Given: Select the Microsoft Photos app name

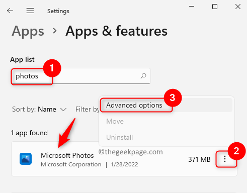Looking at the screenshot, I should pos(67,155).
